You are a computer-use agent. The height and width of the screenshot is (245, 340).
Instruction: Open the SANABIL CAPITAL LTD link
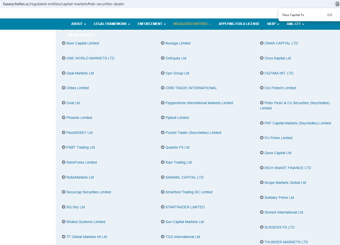[x=184, y=177]
